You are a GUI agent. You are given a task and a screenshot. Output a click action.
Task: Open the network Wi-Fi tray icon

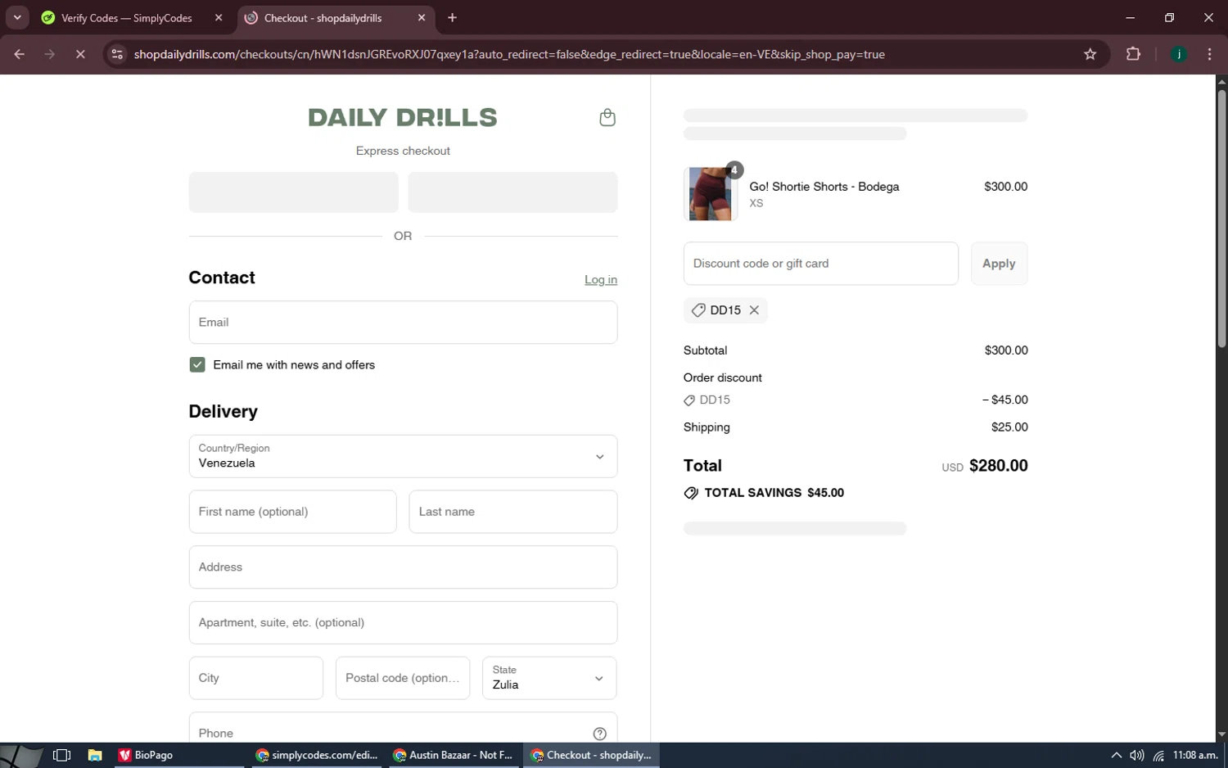pos(1158,755)
